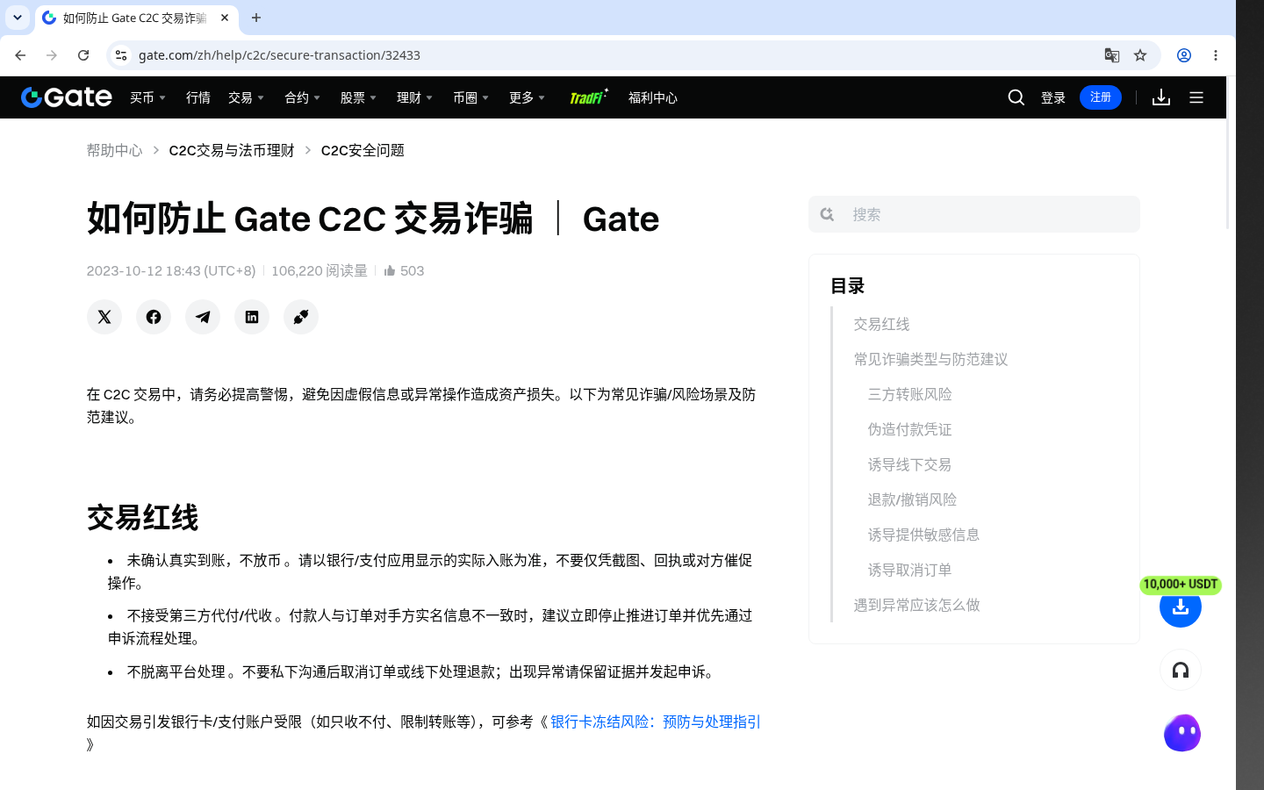Click the 登录 login link

(1053, 97)
